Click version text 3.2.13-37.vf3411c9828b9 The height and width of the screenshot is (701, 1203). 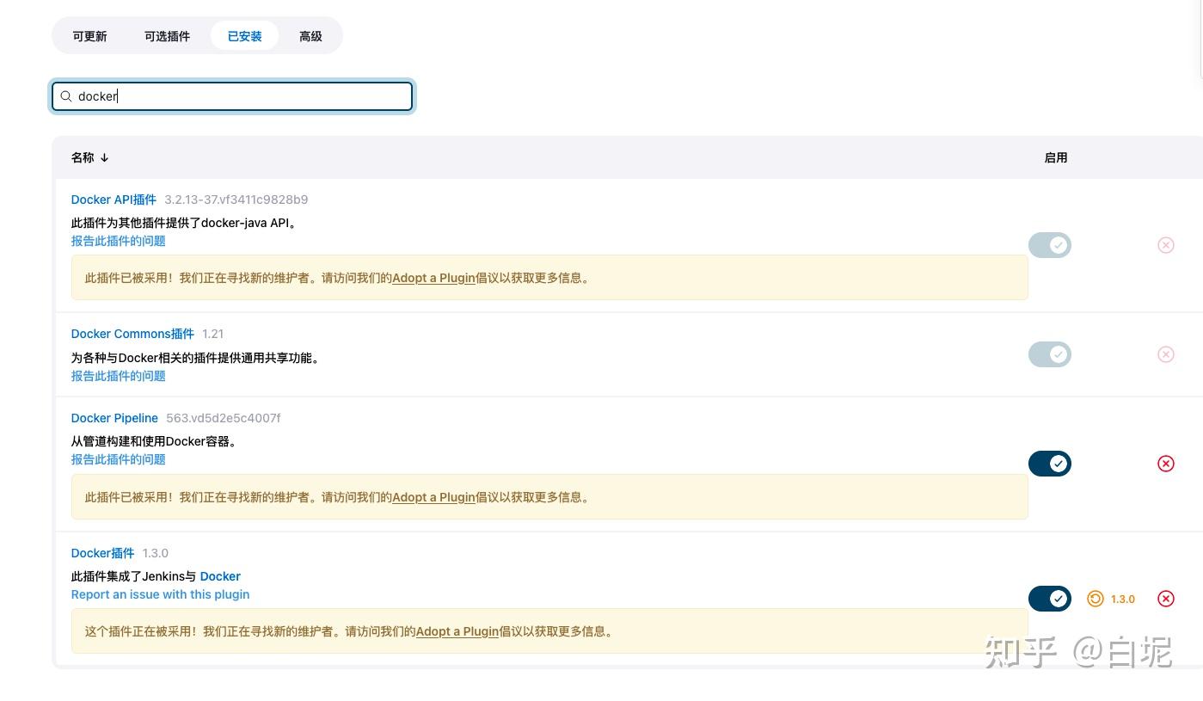236,200
